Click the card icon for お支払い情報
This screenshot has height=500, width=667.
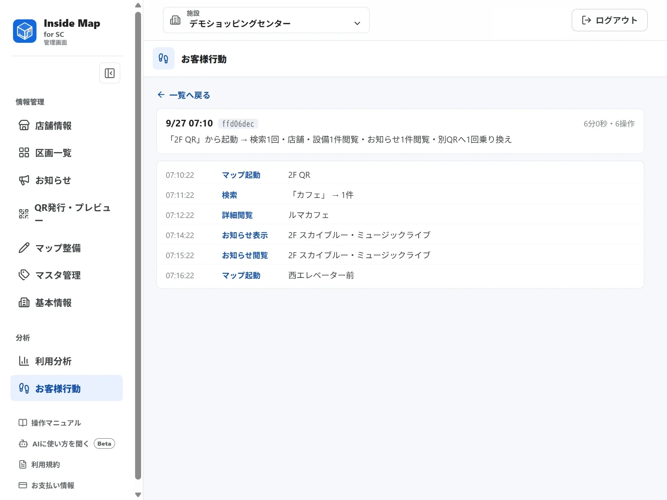coord(23,485)
